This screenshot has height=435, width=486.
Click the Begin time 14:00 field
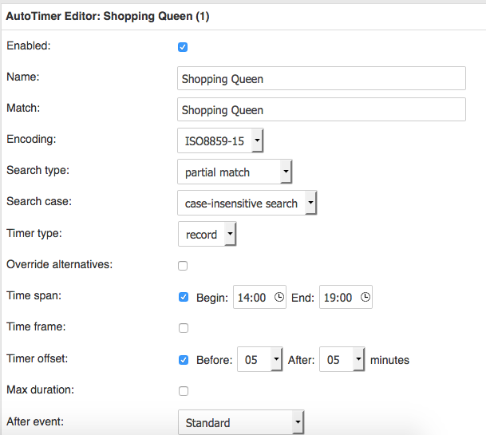pos(252,297)
